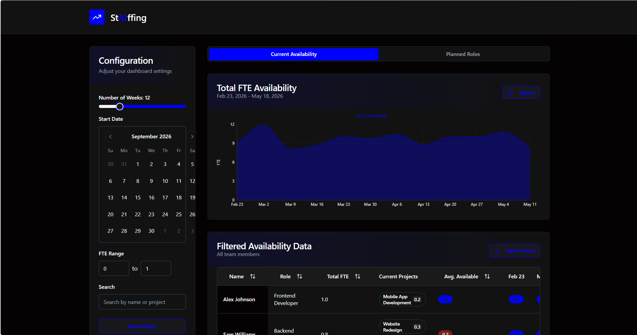Go to previous month in calendar
This screenshot has height=335, width=637.
click(x=110, y=137)
